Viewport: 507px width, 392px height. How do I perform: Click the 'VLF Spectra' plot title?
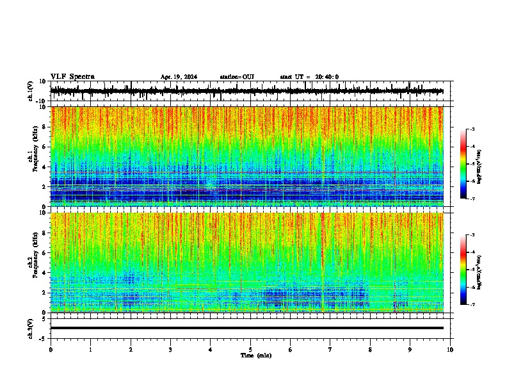72,77
